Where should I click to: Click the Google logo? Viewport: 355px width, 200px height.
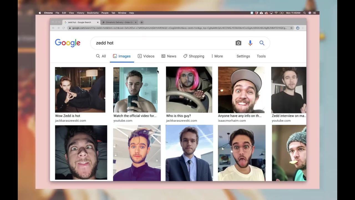point(68,43)
